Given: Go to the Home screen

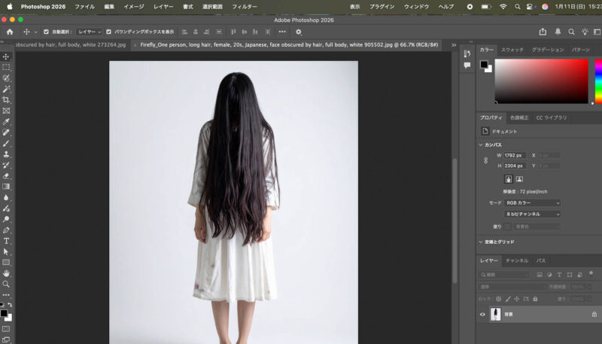Looking at the screenshot, I should [10, 32].
